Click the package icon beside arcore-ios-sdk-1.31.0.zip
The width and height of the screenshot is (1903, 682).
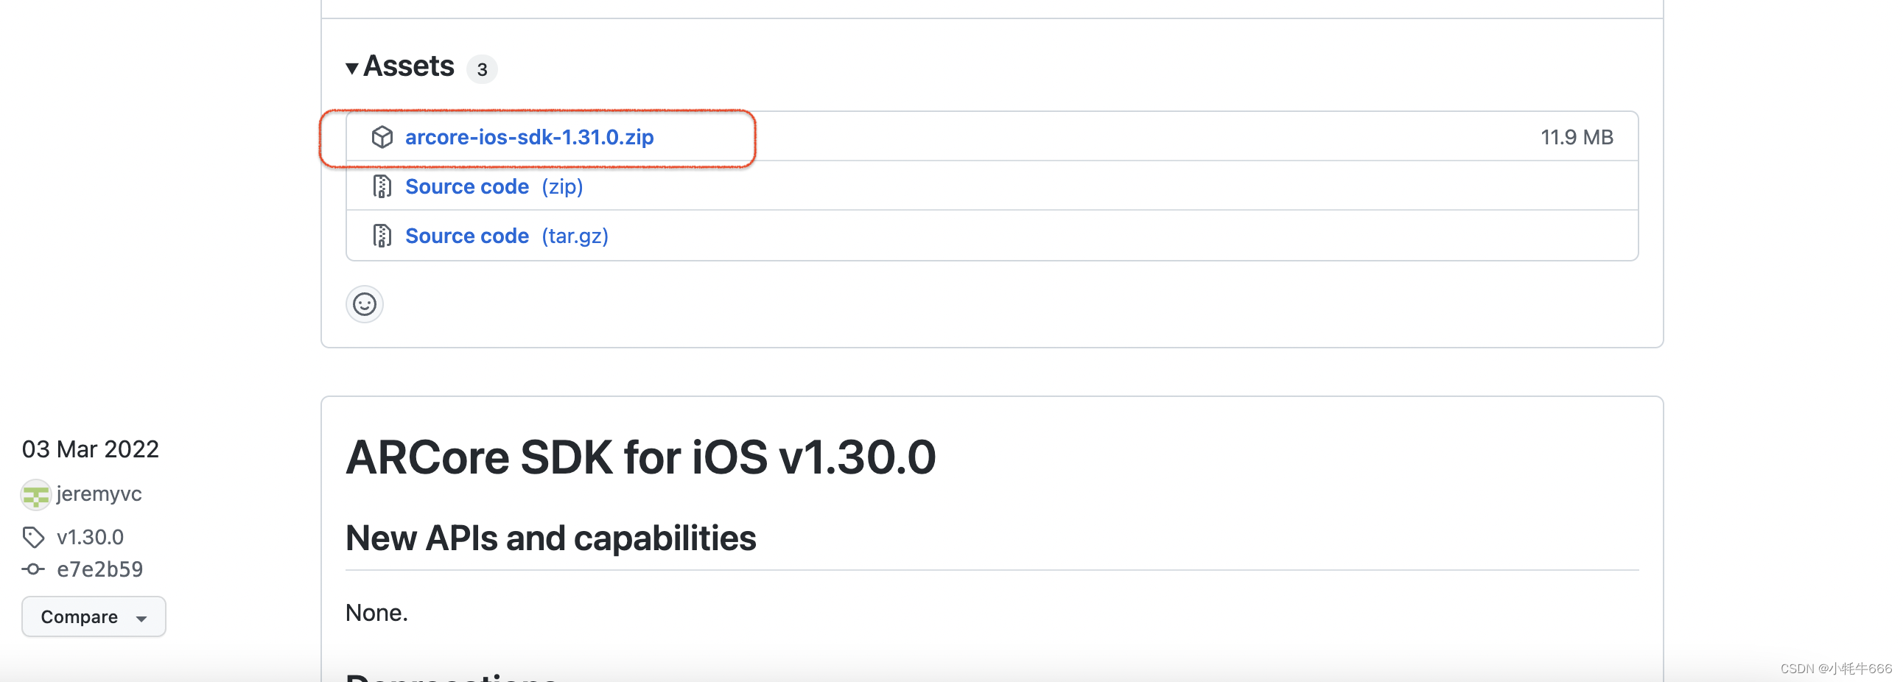[382, 138]
